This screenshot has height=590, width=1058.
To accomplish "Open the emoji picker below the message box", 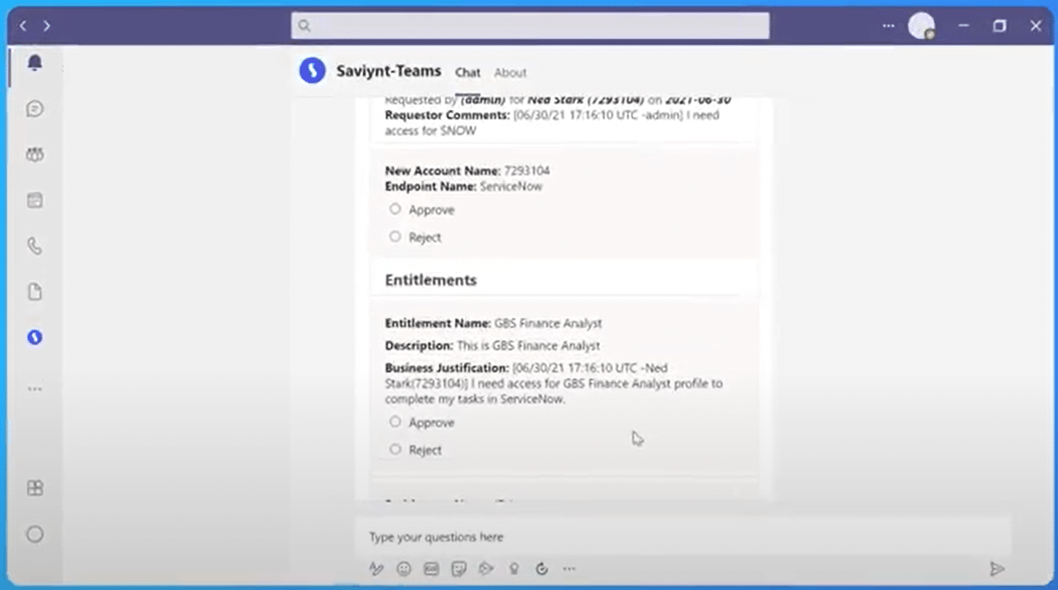I will (x=403, y=568).
